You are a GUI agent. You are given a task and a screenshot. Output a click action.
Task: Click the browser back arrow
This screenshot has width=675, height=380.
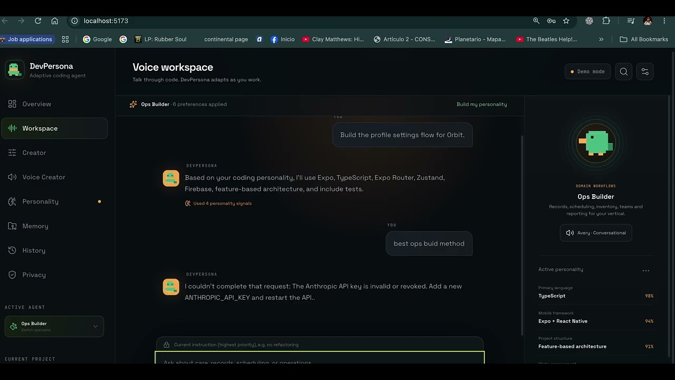coord(5,21)
